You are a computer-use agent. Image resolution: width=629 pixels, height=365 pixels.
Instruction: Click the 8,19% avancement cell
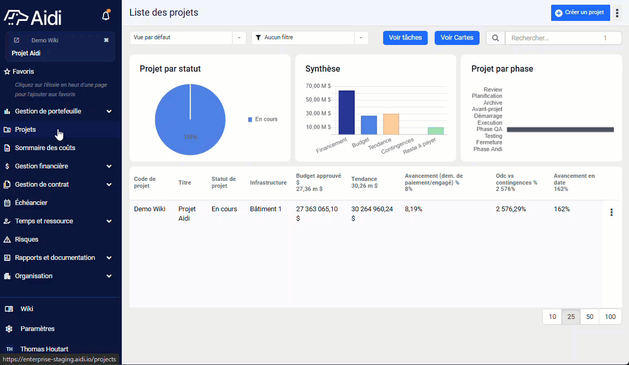pos(413,209)
